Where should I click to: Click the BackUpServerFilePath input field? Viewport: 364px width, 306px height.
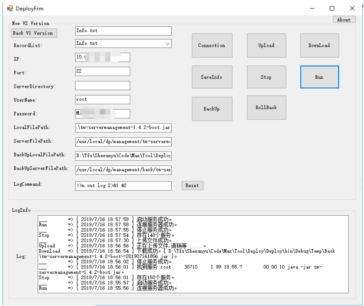pos(123,170)
